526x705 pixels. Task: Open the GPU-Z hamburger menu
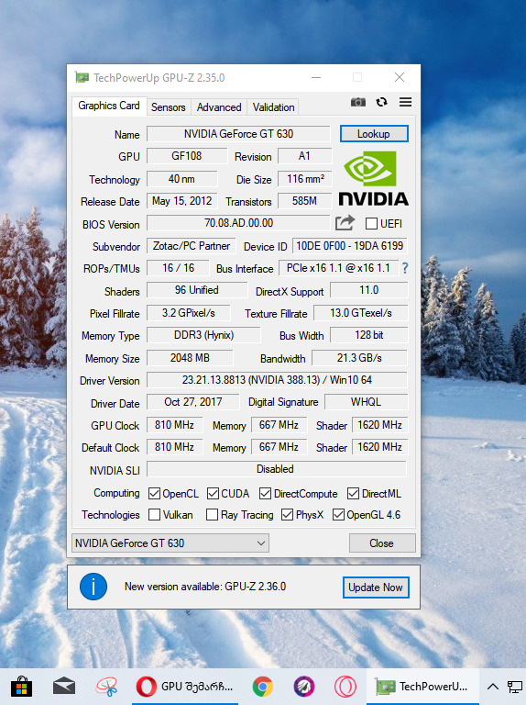tap(405, 102)
